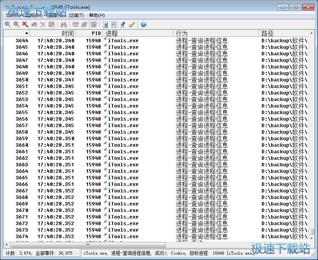Click the horizontal scrollbar left arrow
The image size is (318, 260).
[7, 245]
